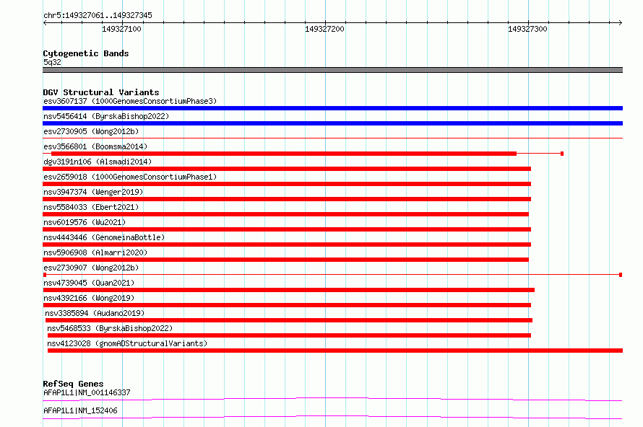Click the esv2730905 (Wong2012b) label
The image size is (643, 427).
(91, 131)
